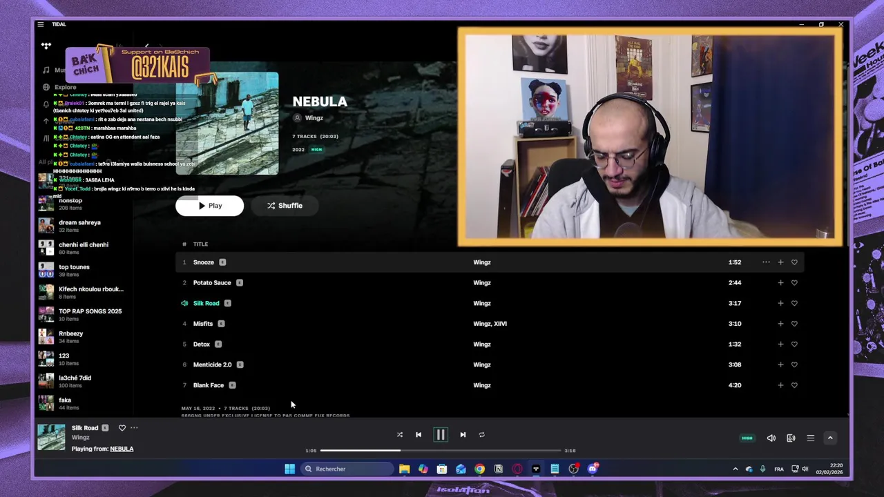
Task: Open more options for Snooze track
Action: 766,262
